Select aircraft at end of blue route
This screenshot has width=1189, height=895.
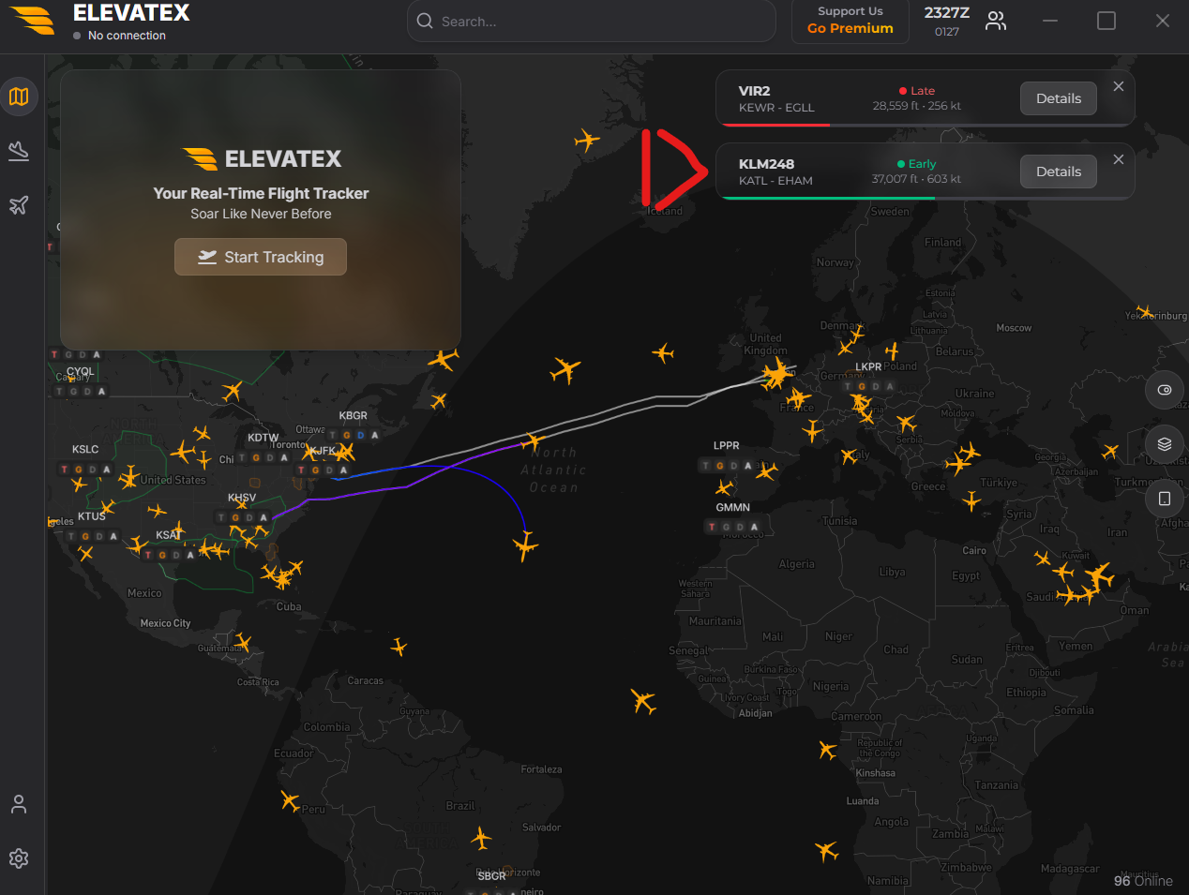(526, 545)
